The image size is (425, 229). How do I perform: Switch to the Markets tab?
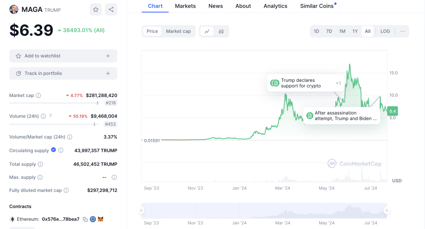(185, 6)
